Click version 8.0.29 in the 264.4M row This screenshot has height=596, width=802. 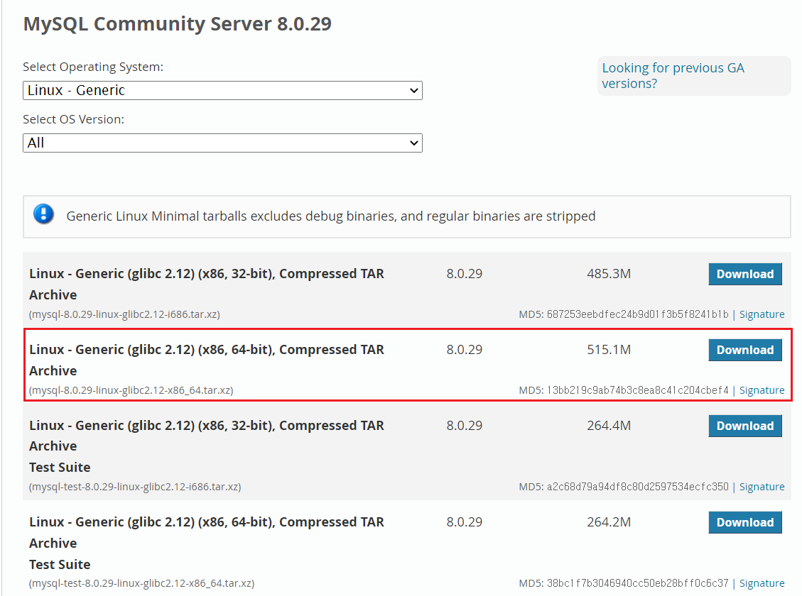click(465, 426)
